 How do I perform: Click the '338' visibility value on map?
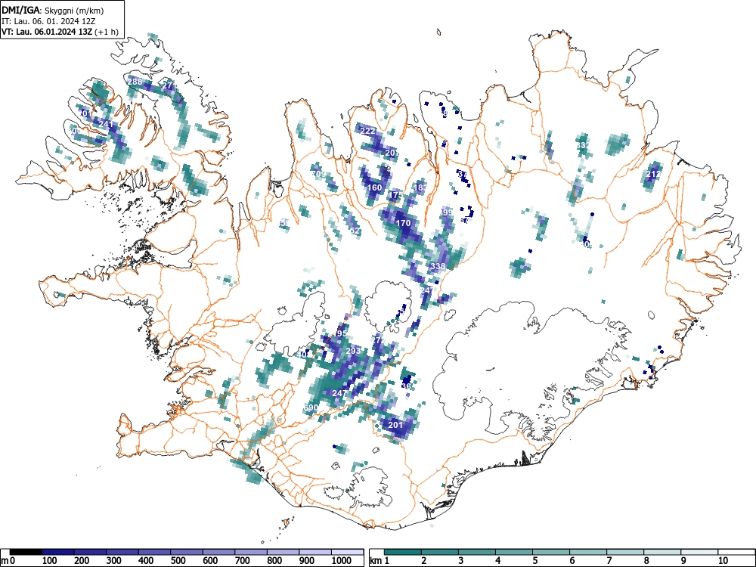coord(438,266)
